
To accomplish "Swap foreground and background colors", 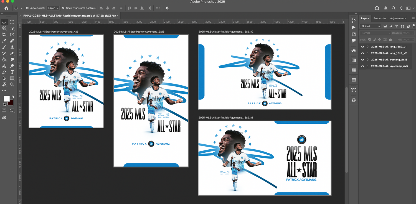I will (13, 97).
